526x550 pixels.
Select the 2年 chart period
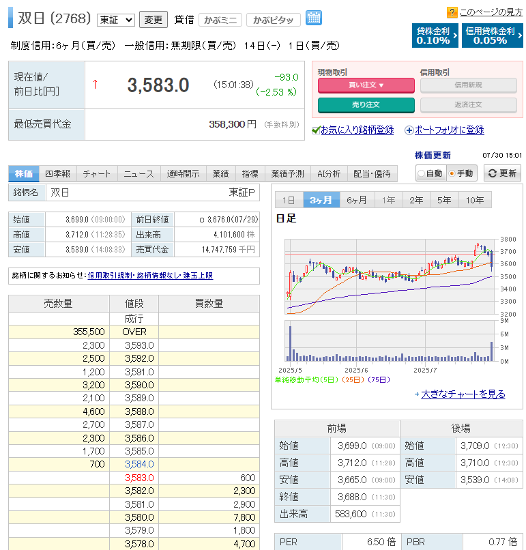[417, 200]
